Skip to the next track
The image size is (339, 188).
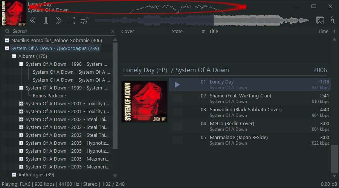point(58,21)
